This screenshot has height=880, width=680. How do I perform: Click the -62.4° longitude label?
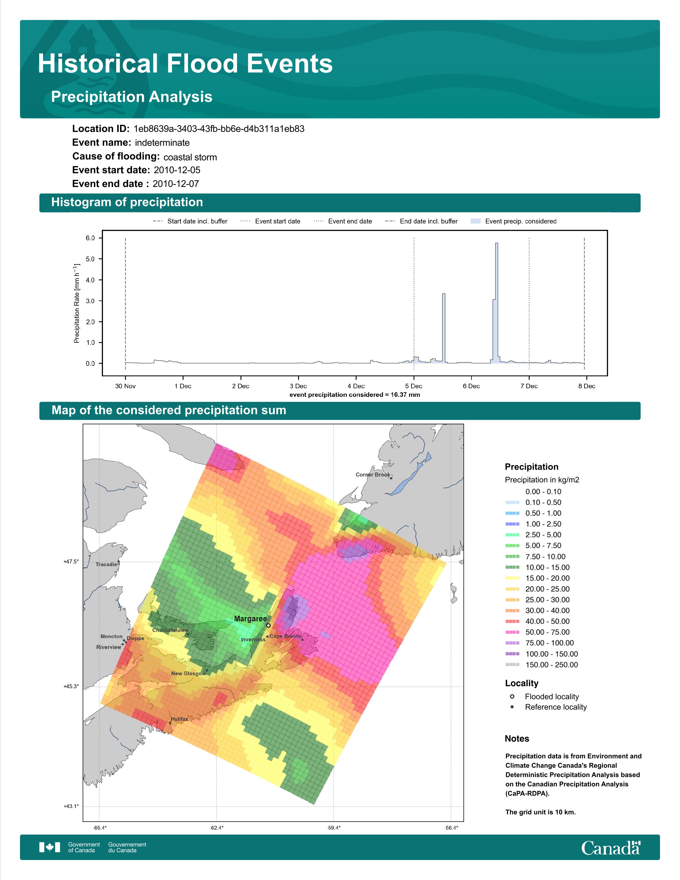216,828
